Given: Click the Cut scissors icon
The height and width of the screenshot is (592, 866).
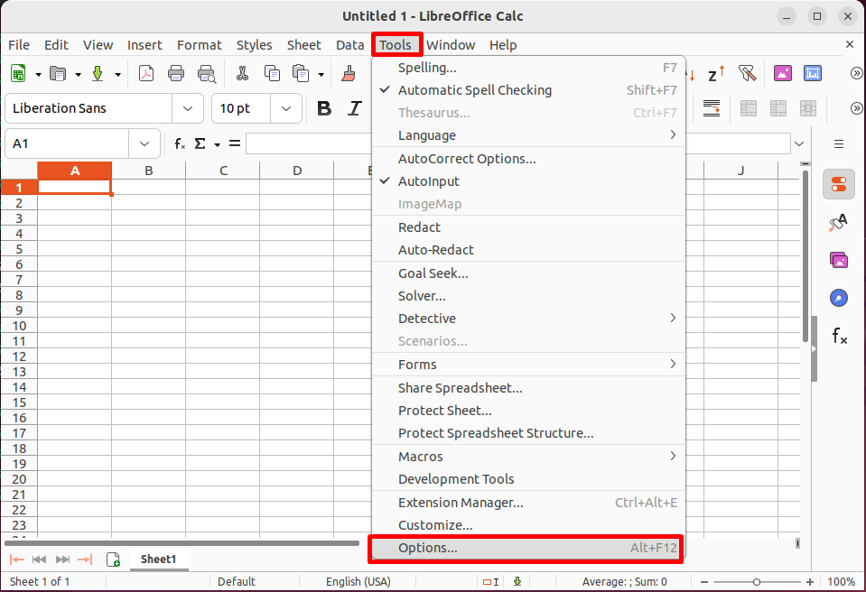Looking at the screenshot, I should tap(242, 73).
